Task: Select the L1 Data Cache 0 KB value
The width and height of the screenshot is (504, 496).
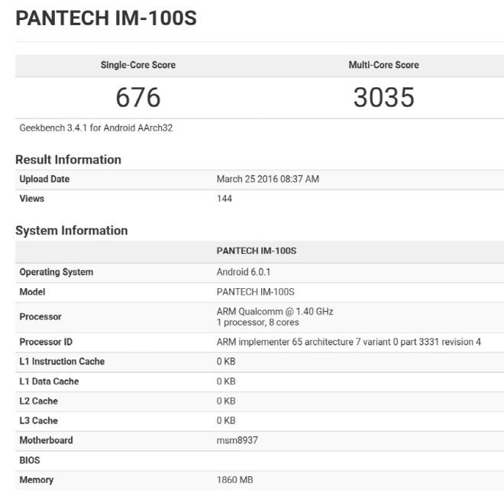Action: (x=226, y=381)
